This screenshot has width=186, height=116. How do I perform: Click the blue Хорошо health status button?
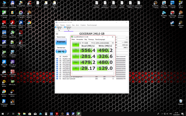[61, 42]
